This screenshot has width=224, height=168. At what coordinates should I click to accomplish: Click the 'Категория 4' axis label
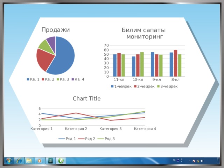[x=145, y=129]
